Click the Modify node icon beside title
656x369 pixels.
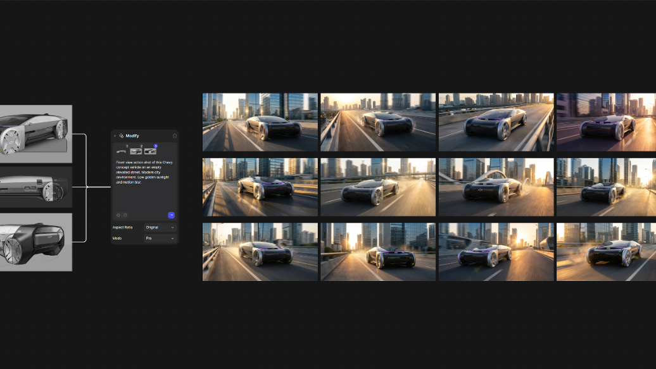pyautogui.click(x=121, y=136)
